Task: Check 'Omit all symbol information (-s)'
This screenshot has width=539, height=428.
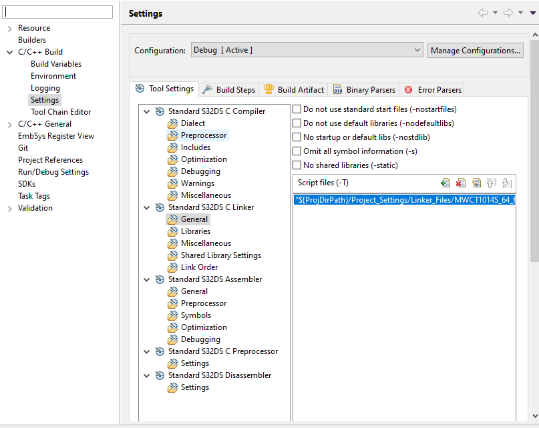Action: (x=297, y=151)
